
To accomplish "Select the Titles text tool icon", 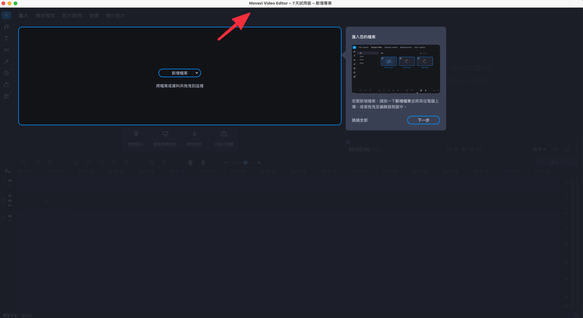I will pyautogui.click(x=6, y=38).
